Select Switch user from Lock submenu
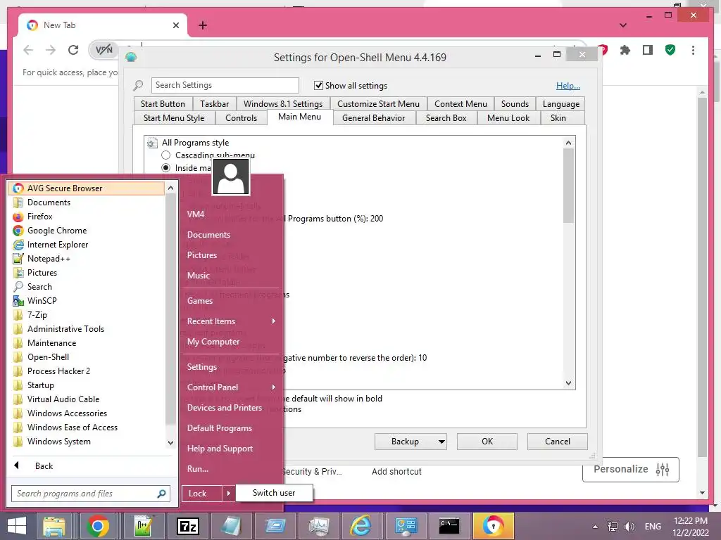Image resolution: width=721 pixels, height=540 pixels. click(x=274, y=493)
